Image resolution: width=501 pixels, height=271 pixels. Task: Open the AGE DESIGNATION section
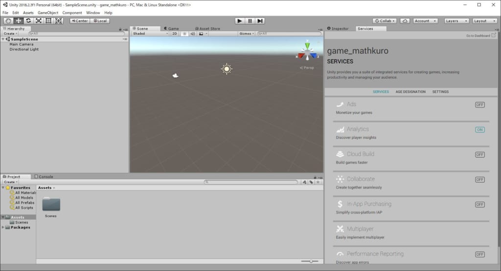tap(410, 92)
